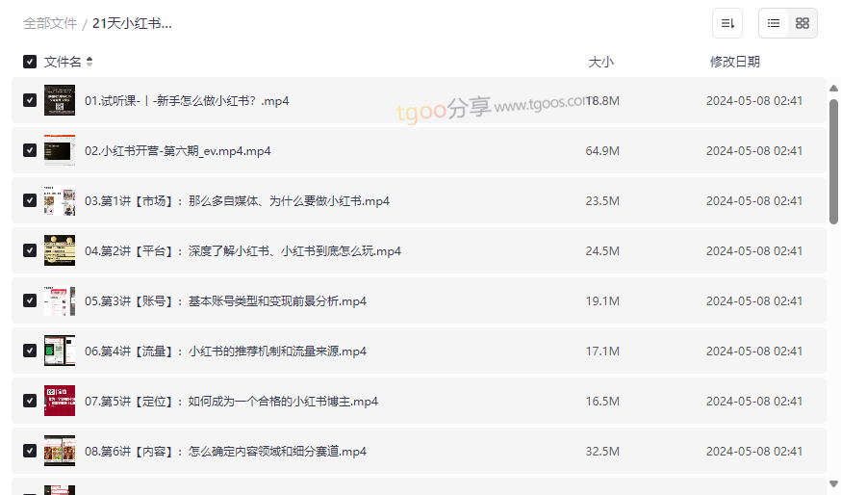Image resolution: width=841 pixels, height=495 pixels.
Task: Select modified date of 08.第6讲 row
Action: (x=754, y=452)
